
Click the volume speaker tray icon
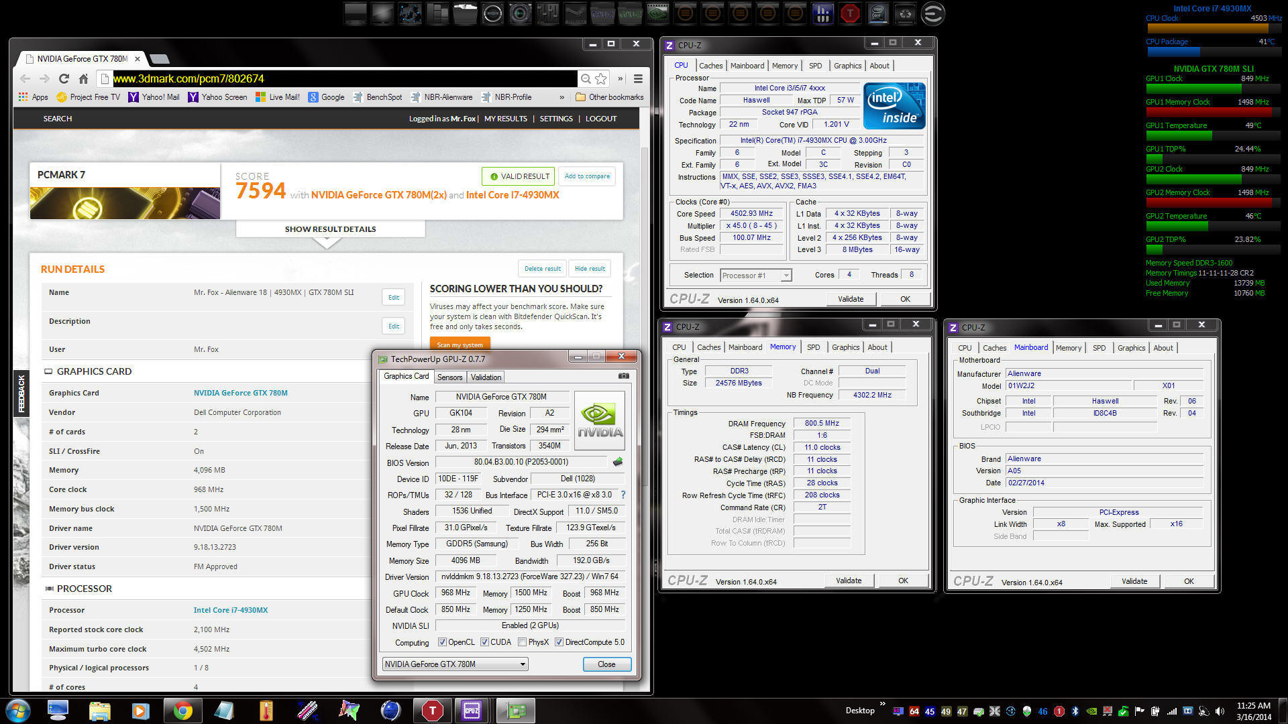pyautogui.click(x=1220, y=711)
